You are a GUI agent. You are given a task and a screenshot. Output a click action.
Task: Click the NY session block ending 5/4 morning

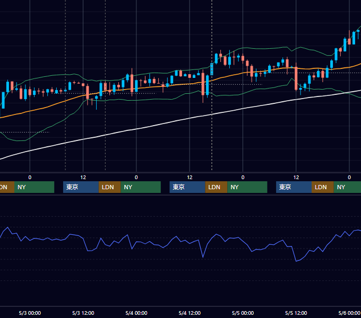pos(141,187)
